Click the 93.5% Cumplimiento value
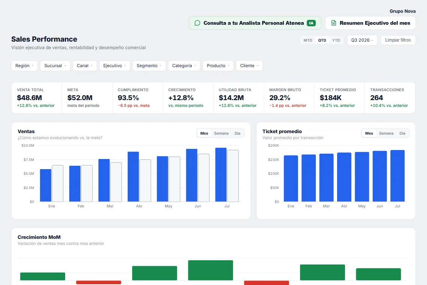This screenshot has width=427, height=285. (128, 97)
